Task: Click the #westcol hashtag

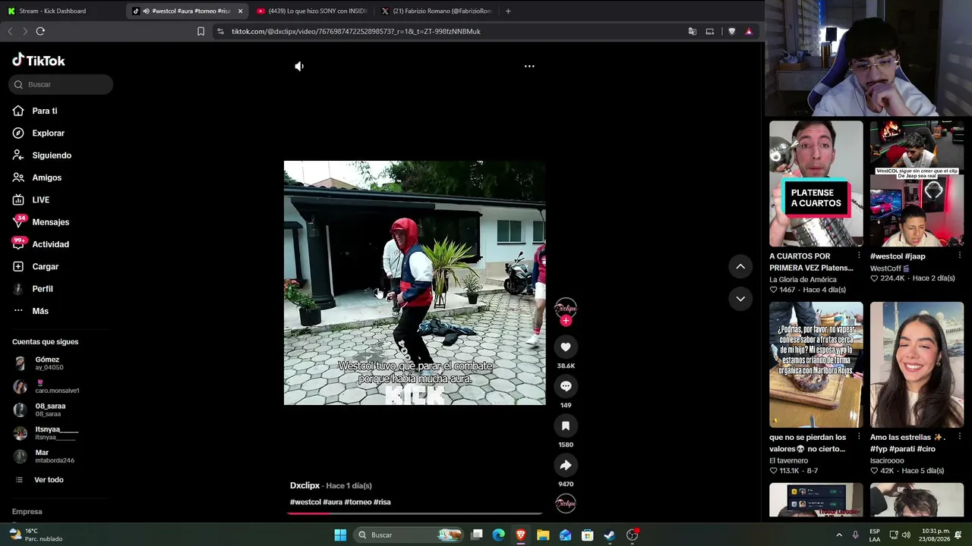Action: [305, 502]
